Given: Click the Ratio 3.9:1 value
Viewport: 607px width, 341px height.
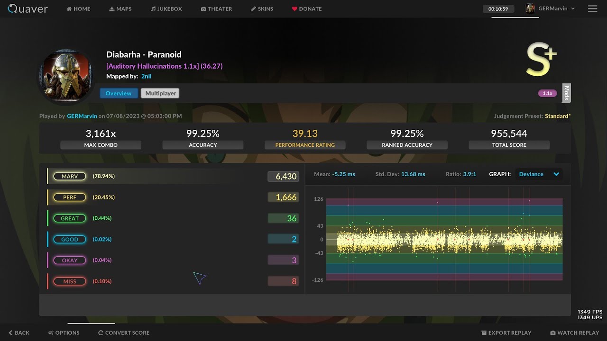Looking at the screenshot, I should click(469, 174).
